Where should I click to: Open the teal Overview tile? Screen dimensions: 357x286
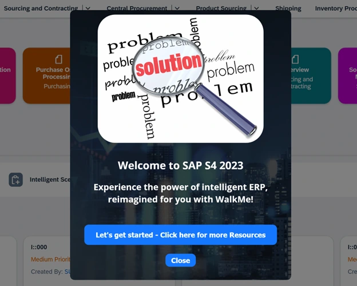[x=311, y=76]
